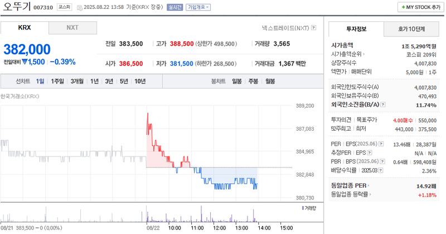
Task: Show the 월봉 candlestick chart
Action: click(270, 81)
